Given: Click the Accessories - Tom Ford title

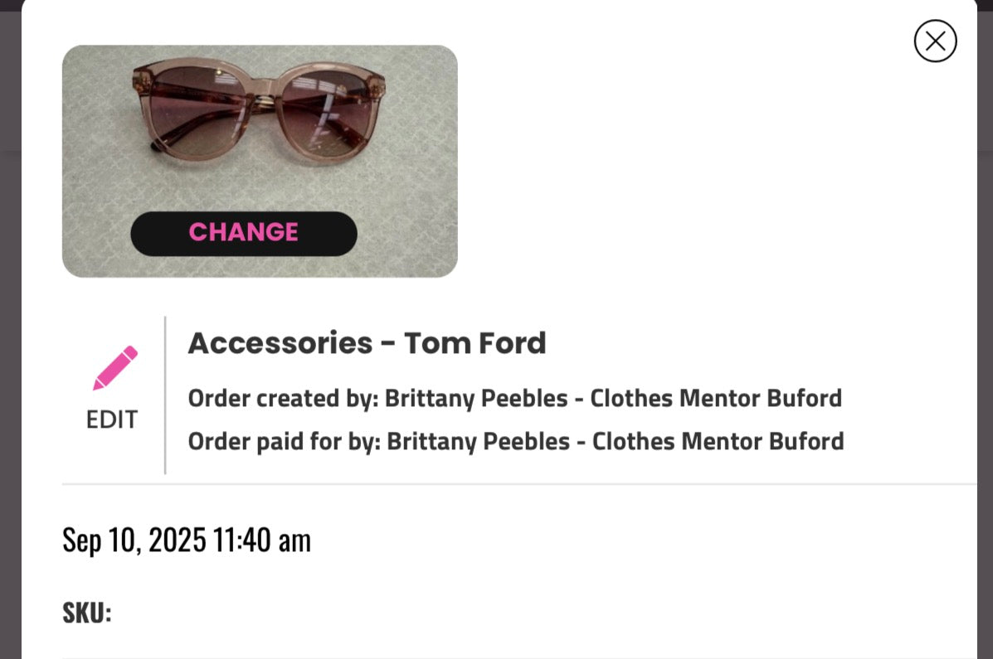Looking at the screenshot, I should click(368, 342).
